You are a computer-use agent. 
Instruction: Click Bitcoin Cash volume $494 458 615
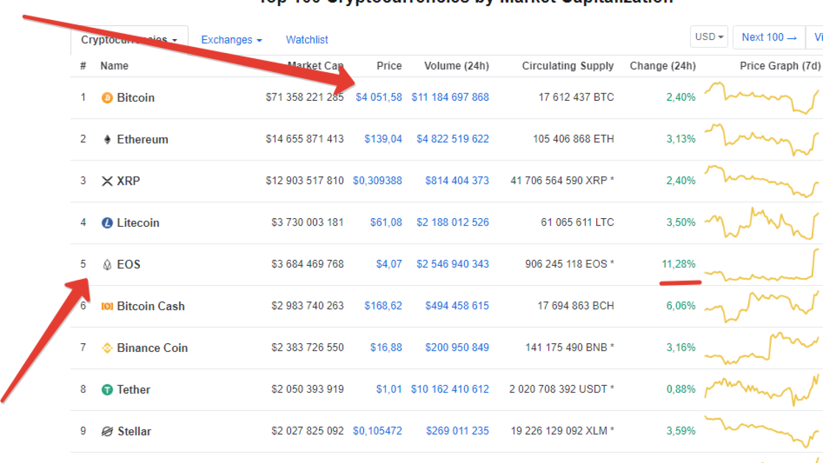(x=457, y=306)
